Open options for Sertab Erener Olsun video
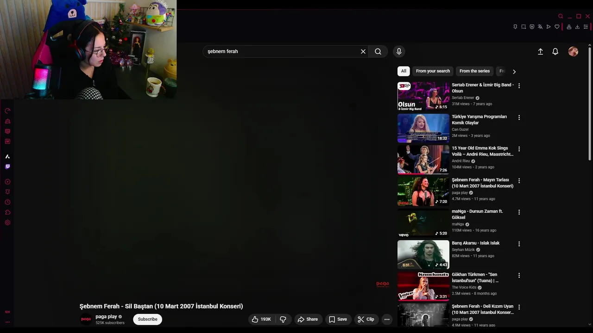The width and height of the screenshot is (593, 333). tap(519, 86)
